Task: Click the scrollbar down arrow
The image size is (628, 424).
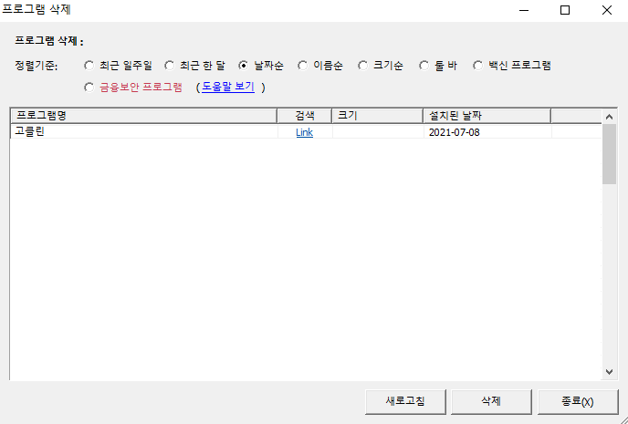Action: pyautogui.click(x=609, y=372)
